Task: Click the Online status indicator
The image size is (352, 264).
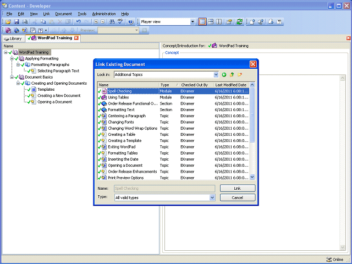Action: coord(335,260)
